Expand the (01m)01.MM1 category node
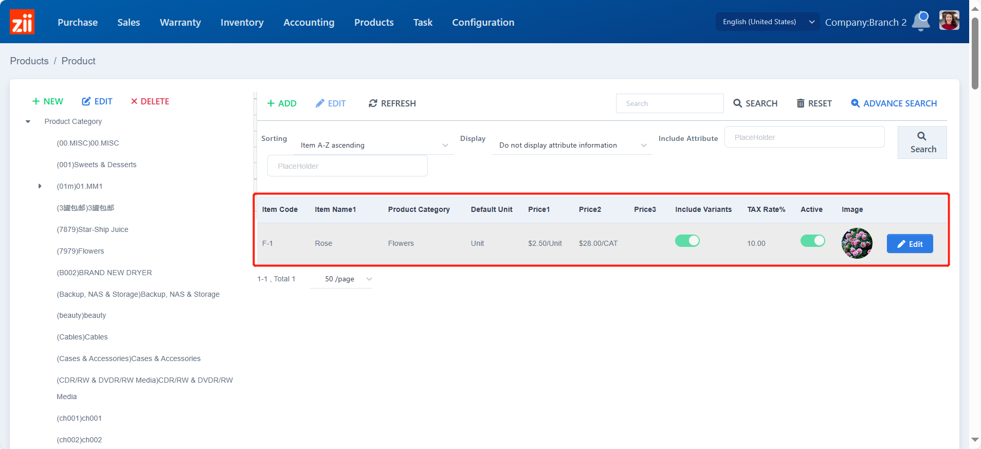The width and height of the screenshot is (981, 449). 40,186
